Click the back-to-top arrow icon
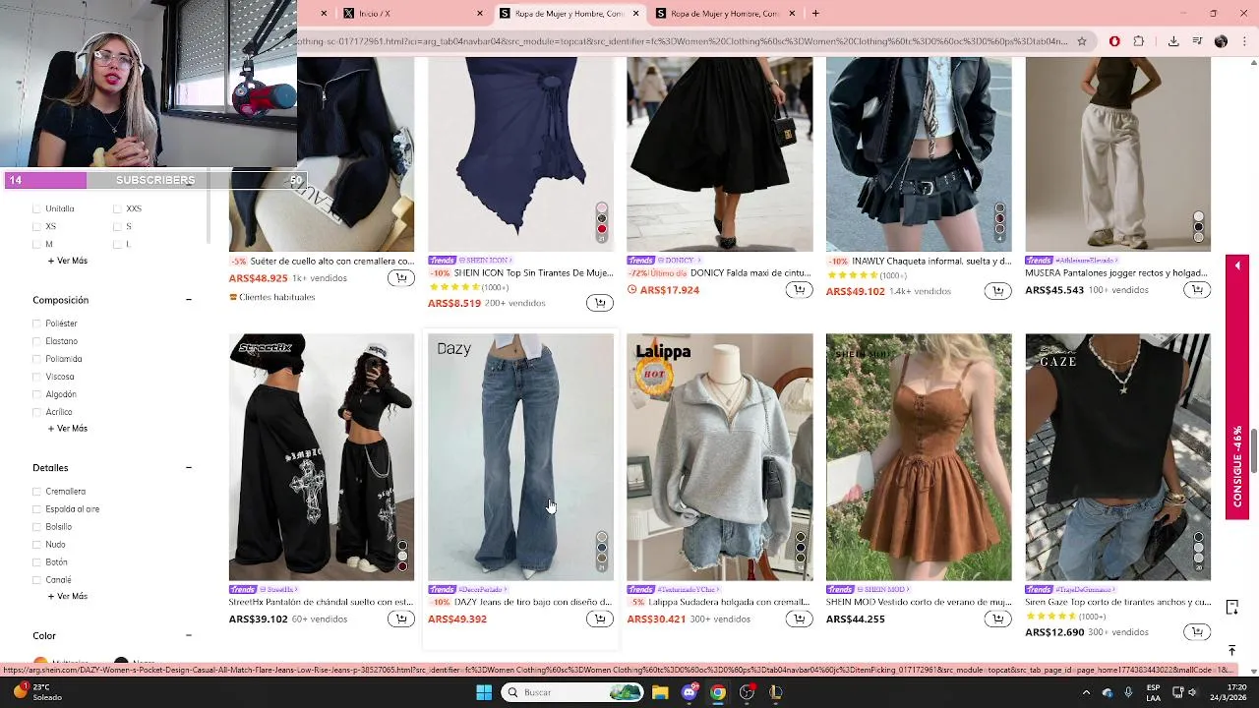Image resolution: width=1259 pixels, height=708 pixels. tap(1231, 650)
